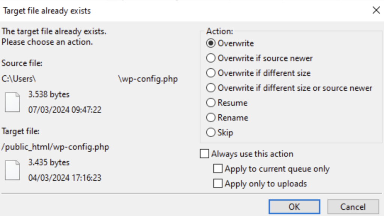
Task: Select the Overwrite action
Action: (x=211, y=43)
